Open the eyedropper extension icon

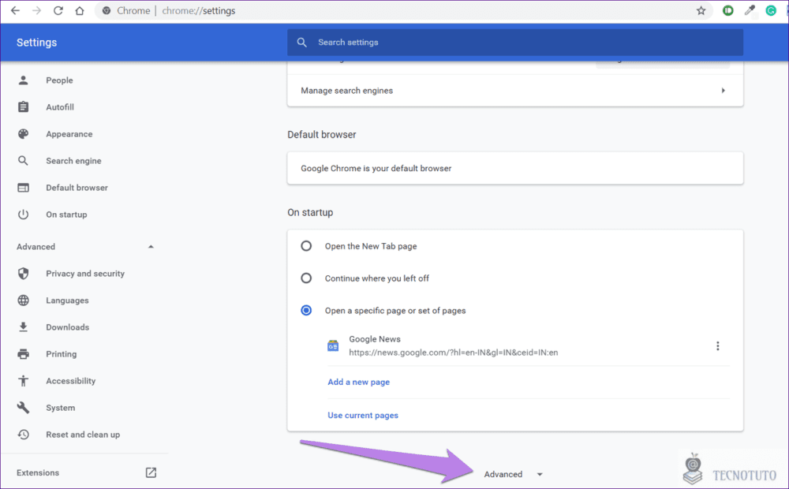pyautogui.click(x=750, y=10)
